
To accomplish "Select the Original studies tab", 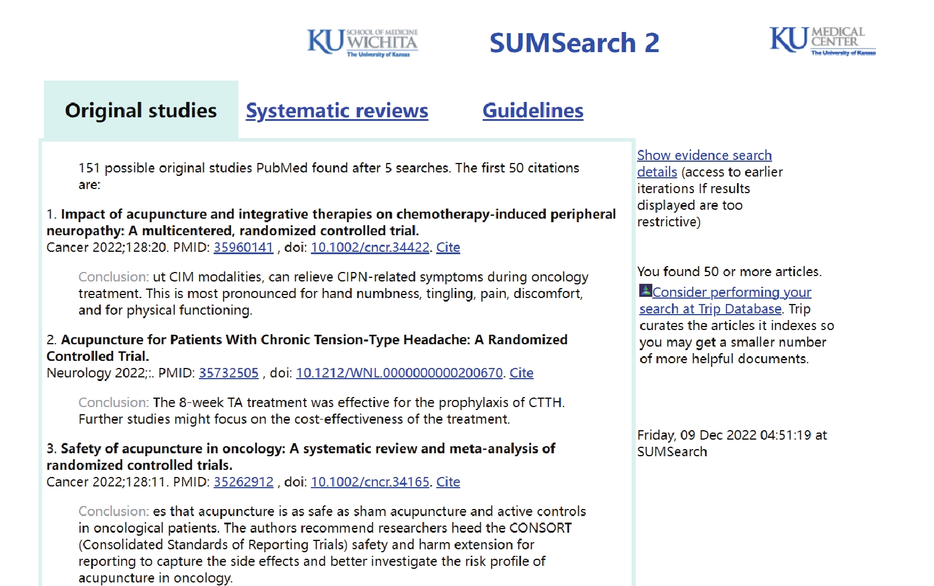I will [x=141, y=110].
